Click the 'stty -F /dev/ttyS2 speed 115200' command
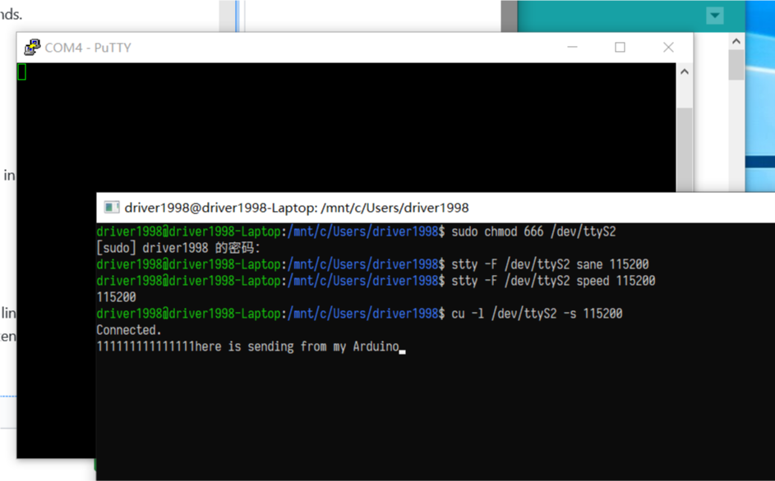775x481 pixels. pos(554,281)
